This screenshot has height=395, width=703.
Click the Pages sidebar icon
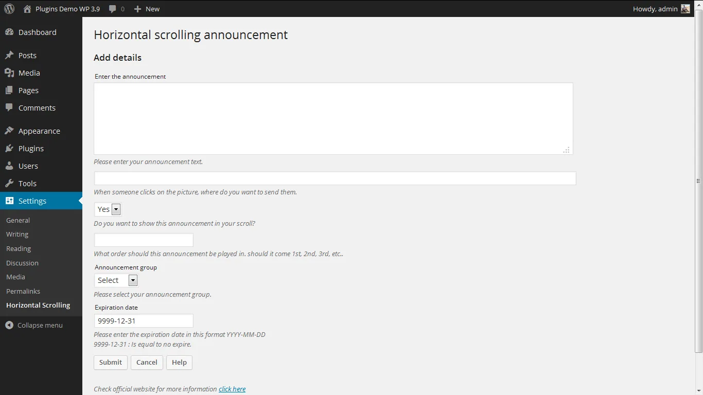tap(9, 90)
